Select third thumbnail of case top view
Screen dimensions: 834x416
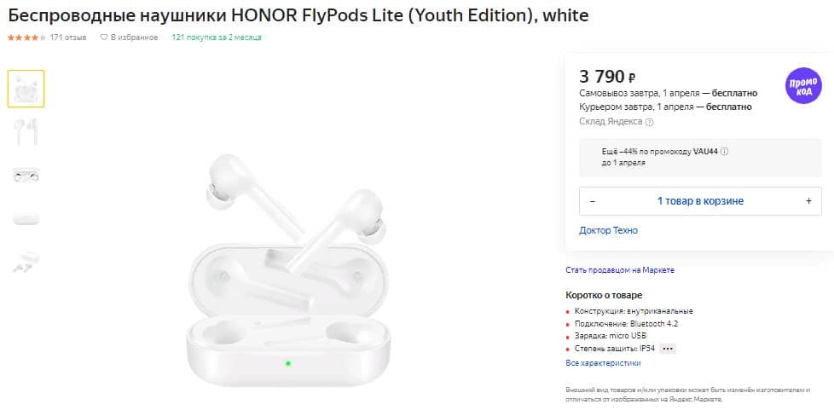tap(26, 175)
